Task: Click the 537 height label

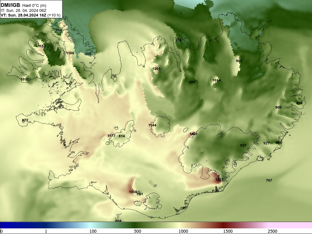Action: tap(243, 145)
